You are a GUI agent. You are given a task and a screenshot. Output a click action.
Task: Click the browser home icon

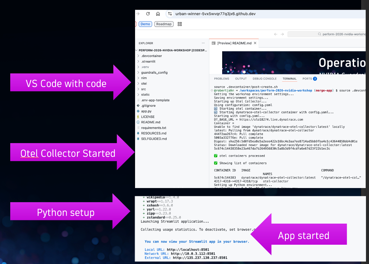(158, 14)
